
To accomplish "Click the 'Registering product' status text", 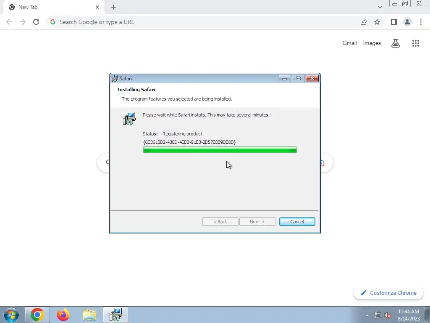I will point(182,134).
